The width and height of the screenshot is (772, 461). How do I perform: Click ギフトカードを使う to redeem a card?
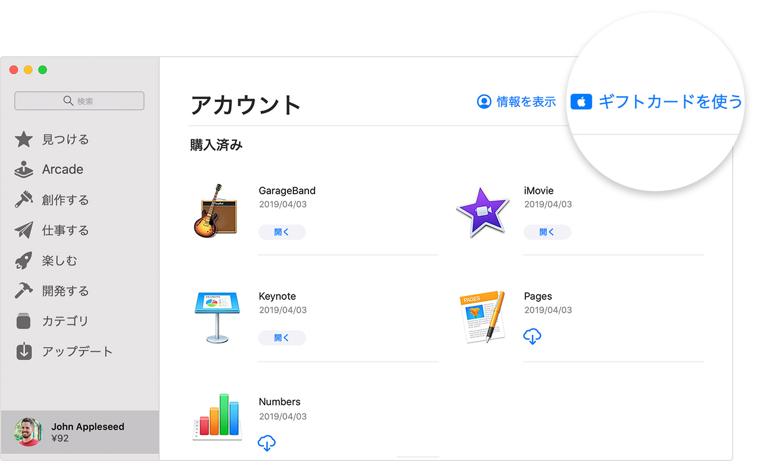[670, 101]
